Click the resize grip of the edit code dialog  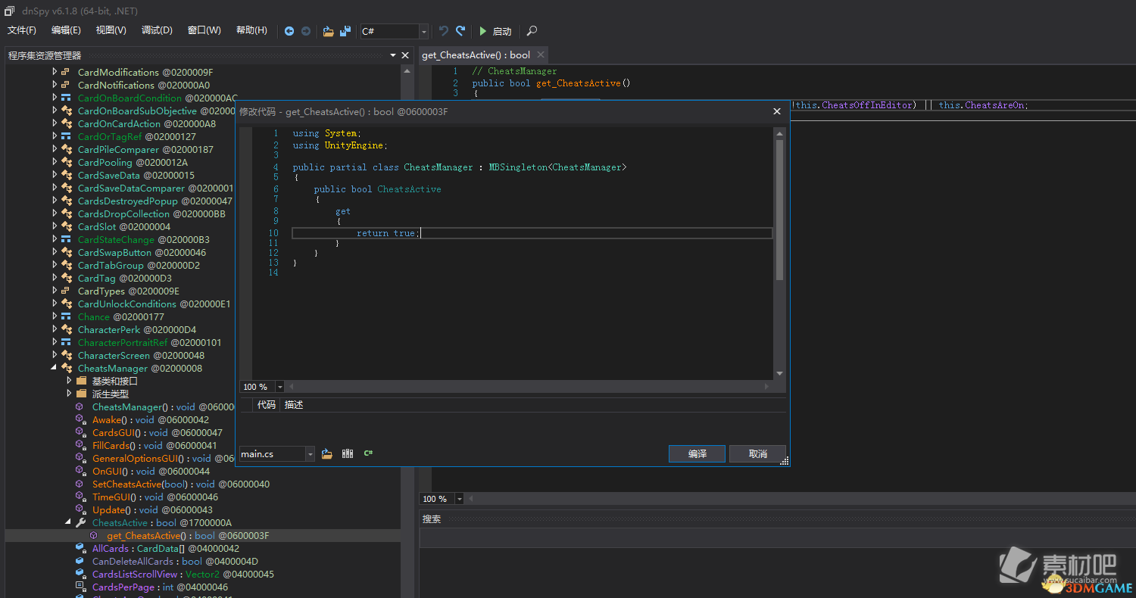point(785,460)
